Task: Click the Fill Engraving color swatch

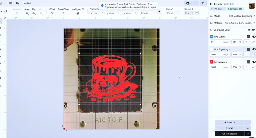Action: click(249, 62)
